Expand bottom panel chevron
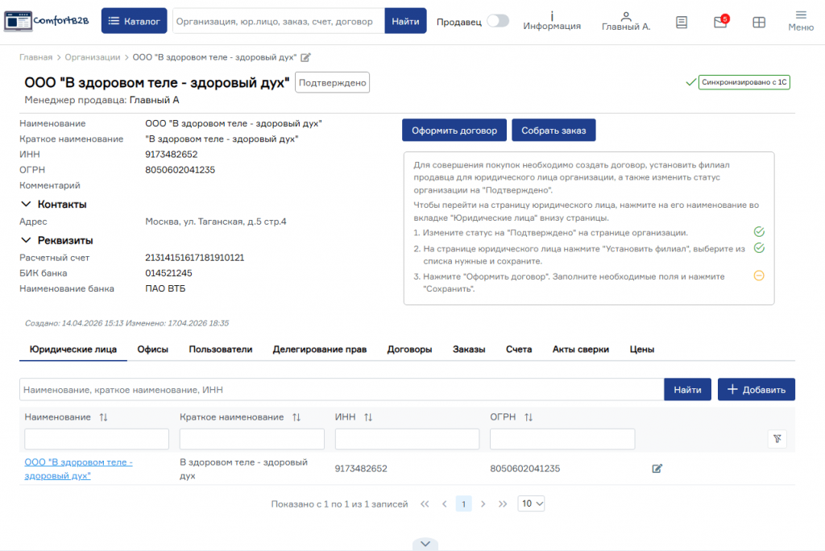Image resolution: width=825 pixels, height=551 pixels. pos(425,544)
